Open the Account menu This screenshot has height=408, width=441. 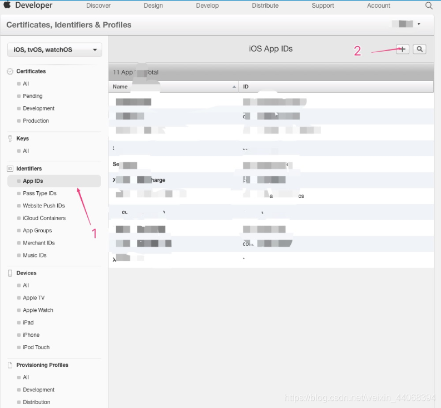[x=379, y=6]
